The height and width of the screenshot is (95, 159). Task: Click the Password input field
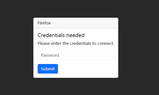pyautogui.click(x=76, y=55)
